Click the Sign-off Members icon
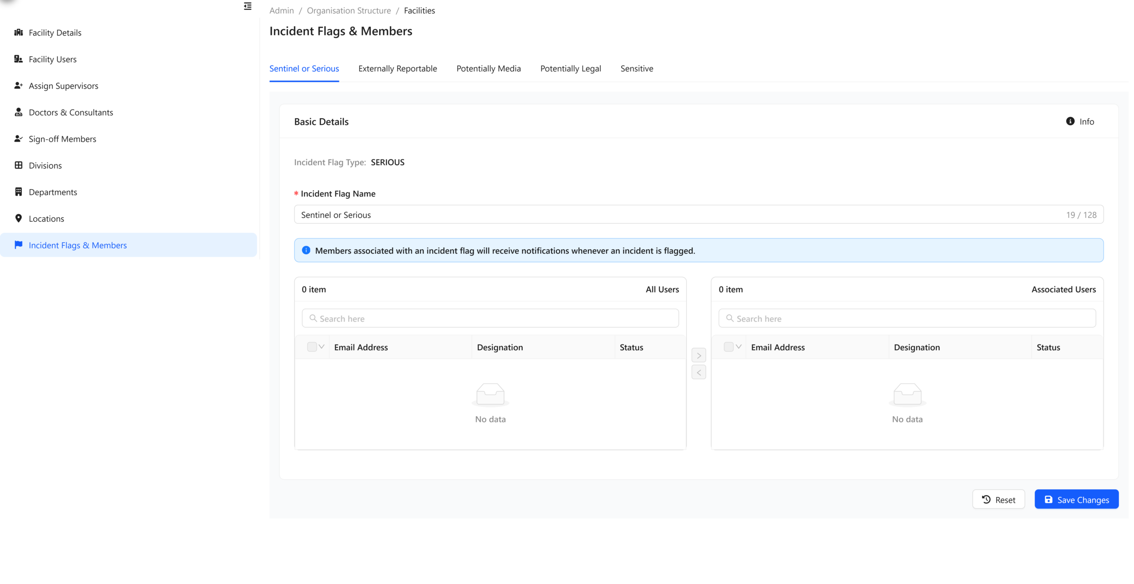The height and width of the screenshot is (584, 1134). [18, 139]
